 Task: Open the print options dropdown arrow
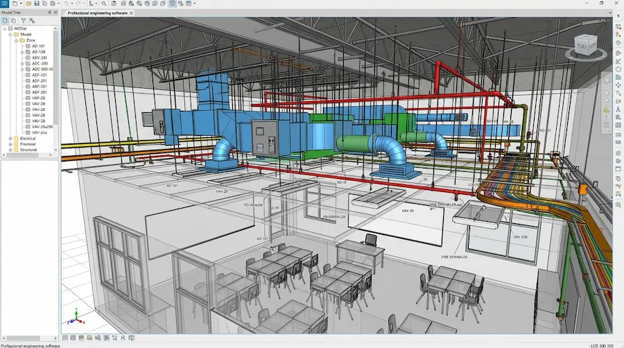(58, 3)
